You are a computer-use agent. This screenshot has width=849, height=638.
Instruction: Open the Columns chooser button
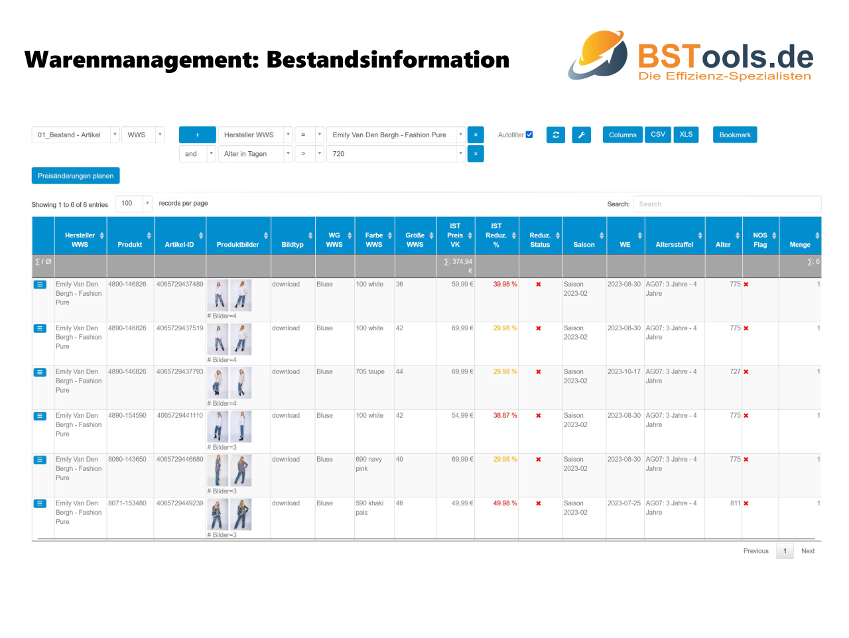pyautogui.click(x=622, y=135)
